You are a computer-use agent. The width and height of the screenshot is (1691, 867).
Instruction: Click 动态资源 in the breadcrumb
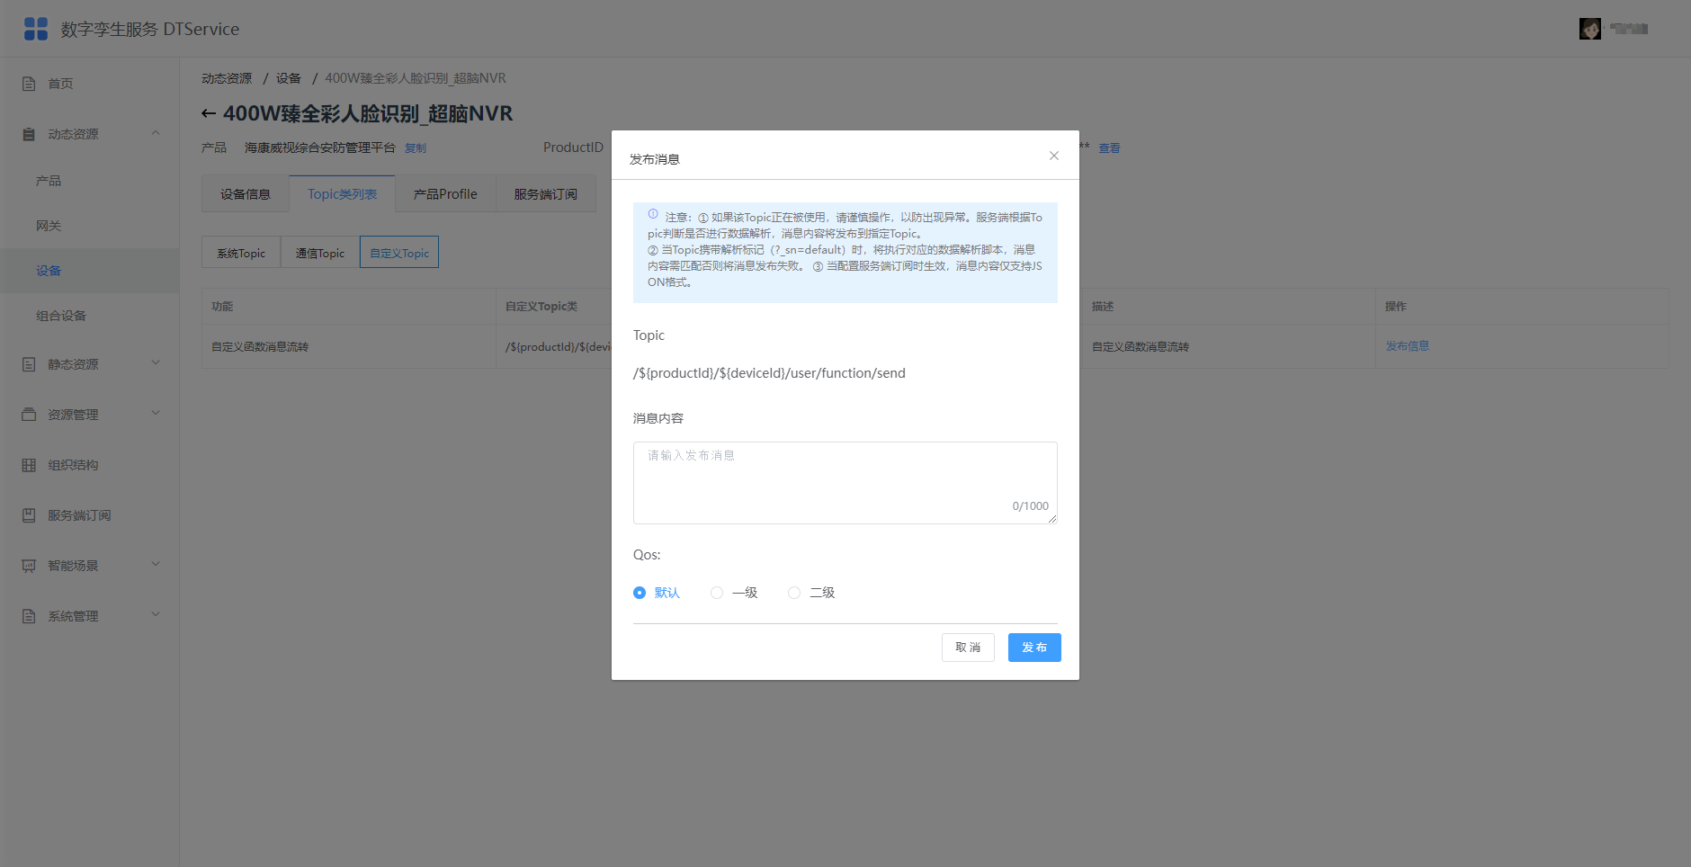point(227,78)
